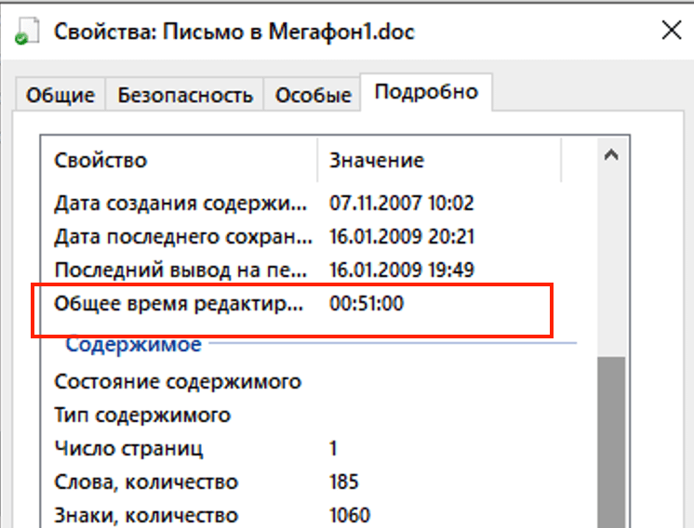This screenshot has height=528, width=694.
Task: Select the Особые tab
Action: coord(313,95)
